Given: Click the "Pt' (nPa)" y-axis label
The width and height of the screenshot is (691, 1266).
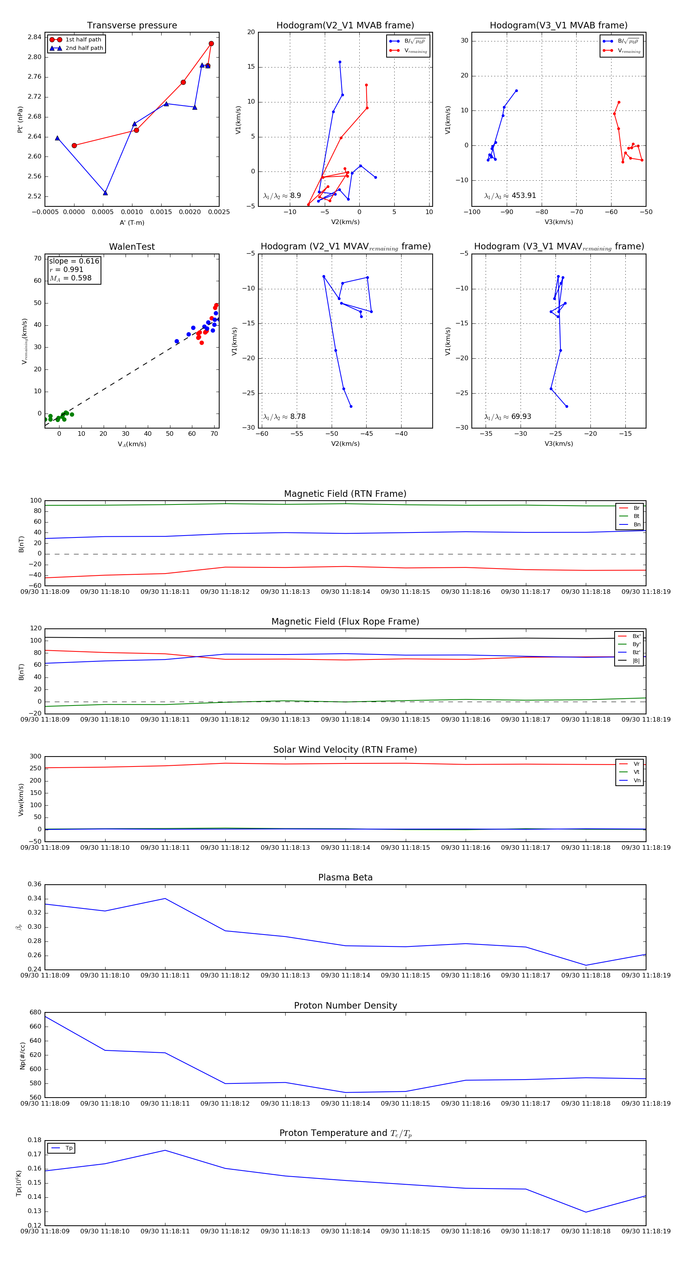Looking at the screenshot, I should pyautogui.click(x=20, y=119).
